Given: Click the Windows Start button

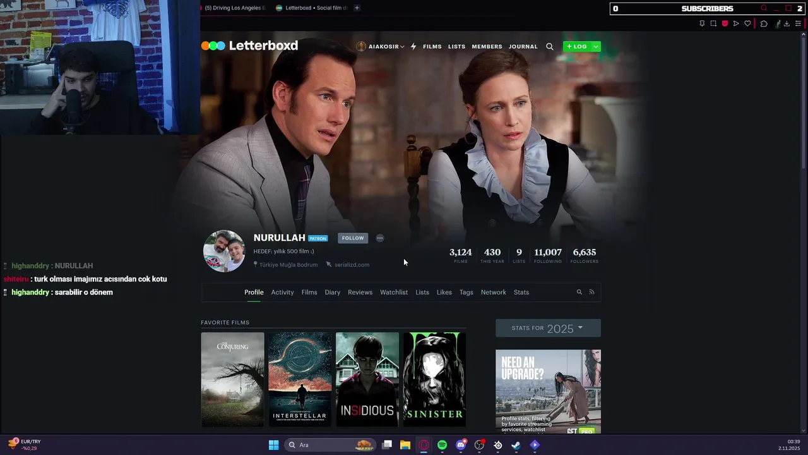Looking at the screenshot, I should (x=273, y=445).
